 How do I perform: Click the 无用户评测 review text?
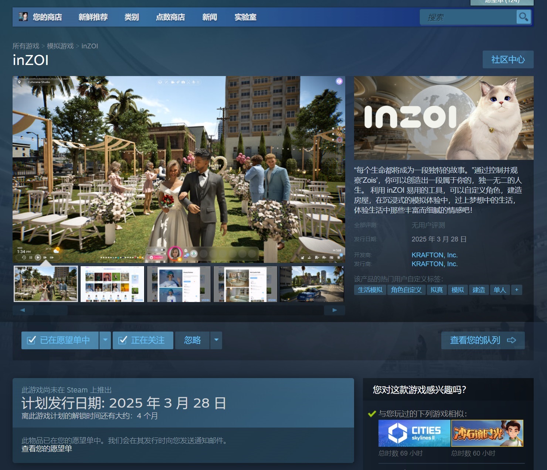pyautogui.click(x=428, y=225)
